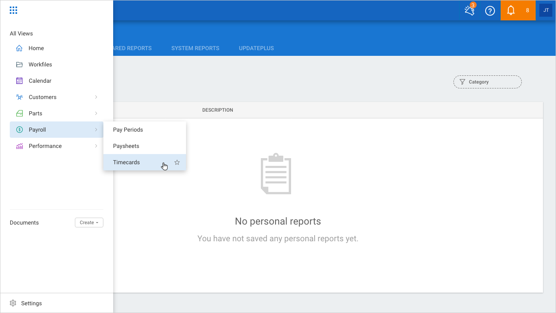
Task: Open the notifications bell icon
Action: 511,11
